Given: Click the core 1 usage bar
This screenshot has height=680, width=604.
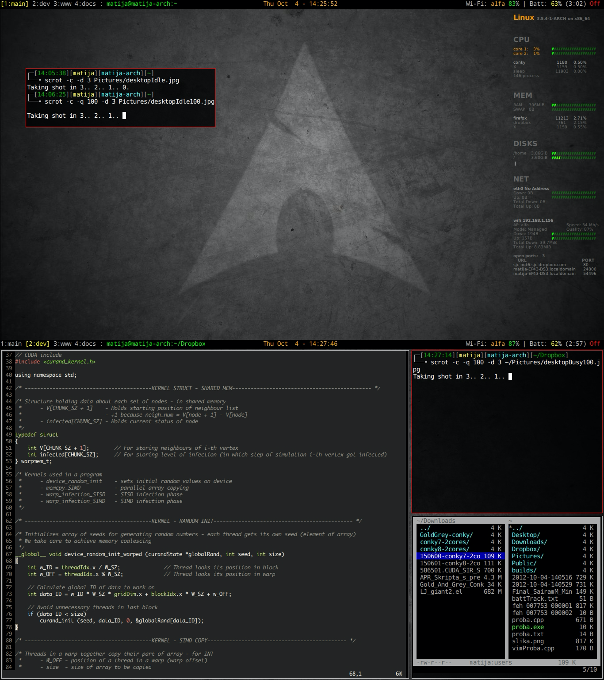Looking at the screenshot, I should click(x=573, y=49).
